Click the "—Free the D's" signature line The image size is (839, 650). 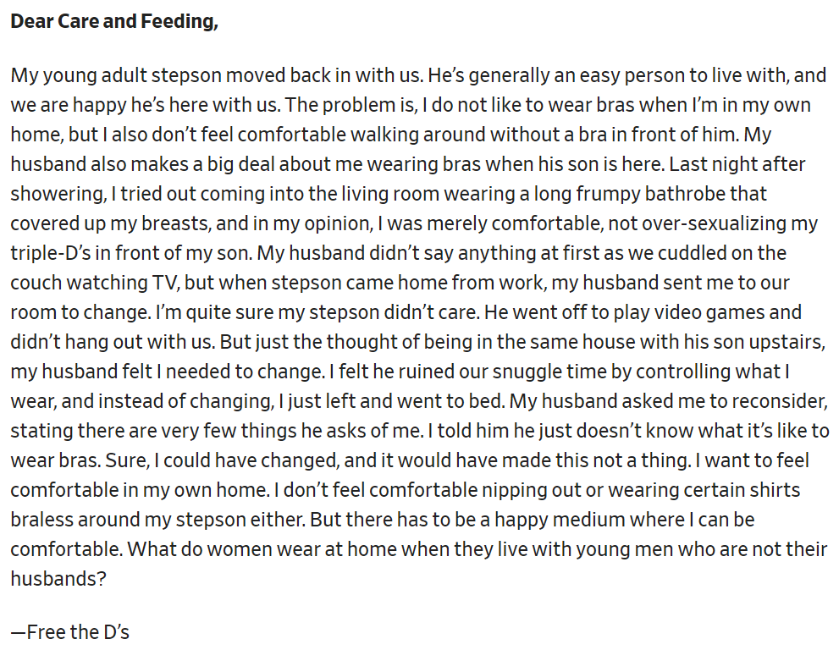[70, 632]
